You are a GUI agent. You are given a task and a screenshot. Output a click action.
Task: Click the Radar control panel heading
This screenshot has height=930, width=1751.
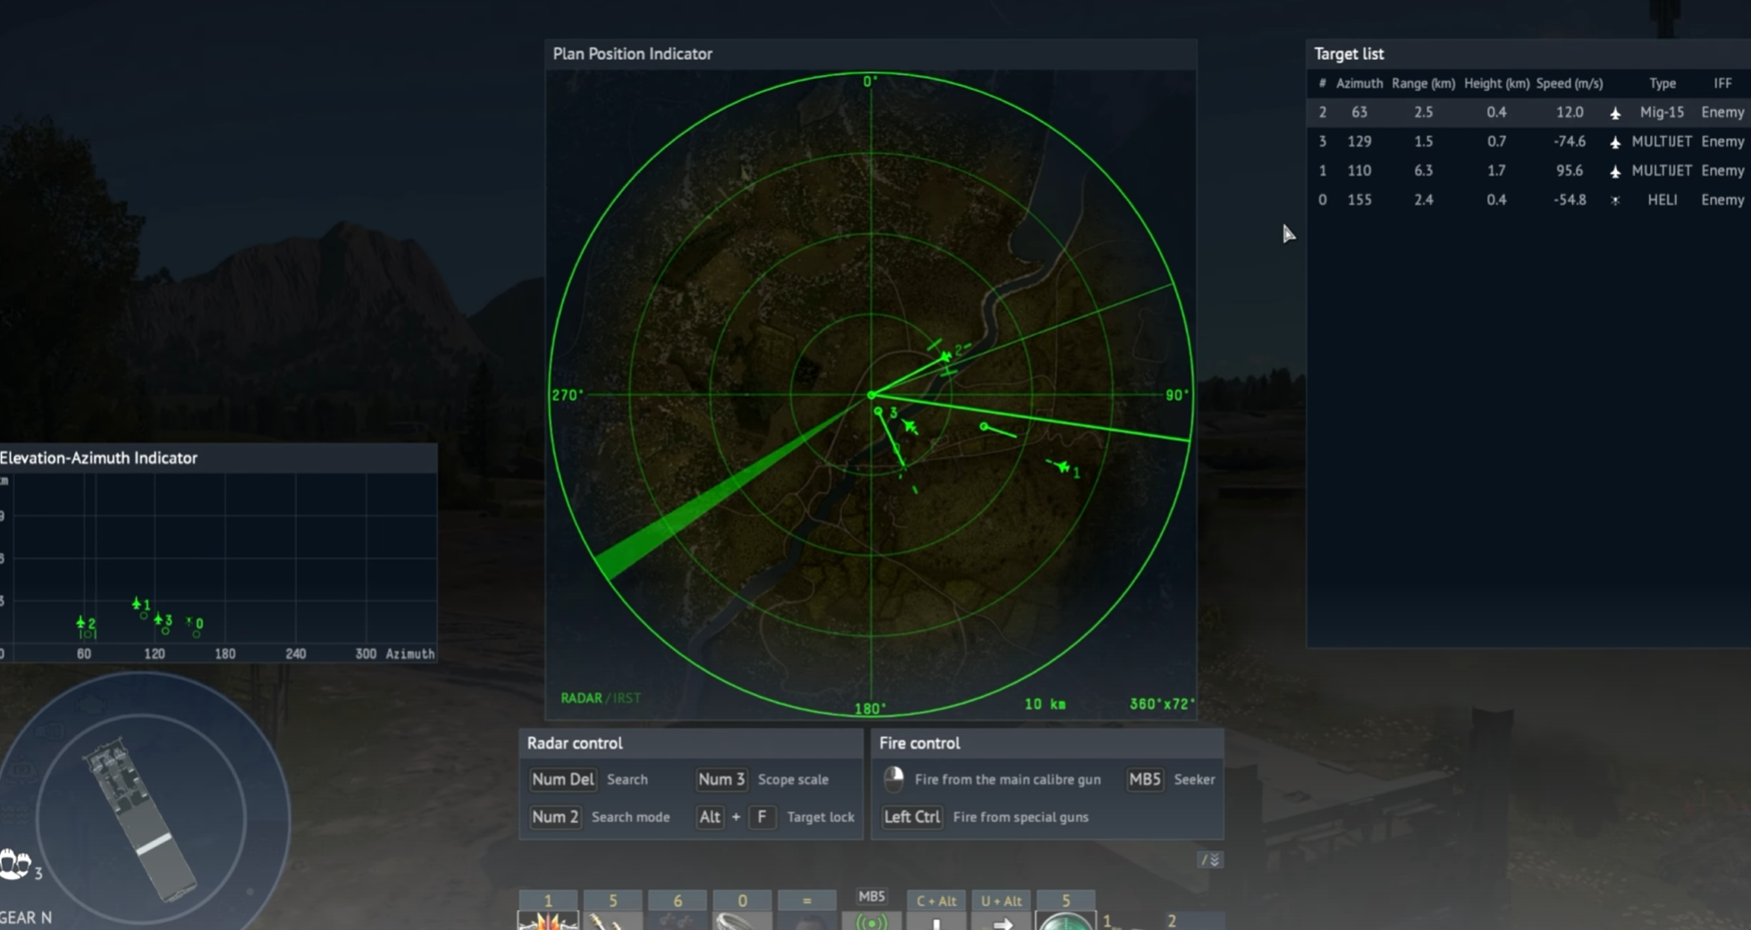[575, 743]
